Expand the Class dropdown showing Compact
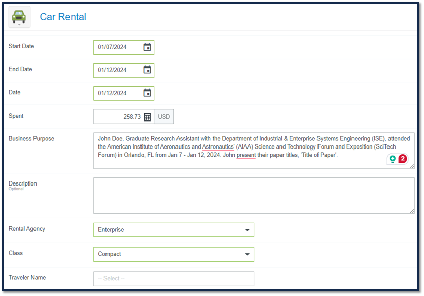Screen dimensions: 424x296 coord(173,254)
